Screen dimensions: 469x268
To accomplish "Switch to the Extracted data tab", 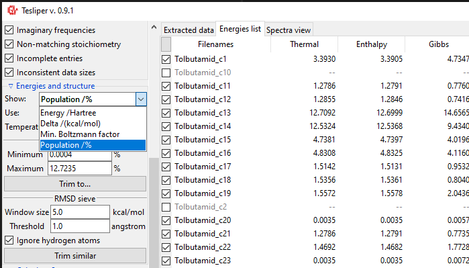I will (189, 30).
